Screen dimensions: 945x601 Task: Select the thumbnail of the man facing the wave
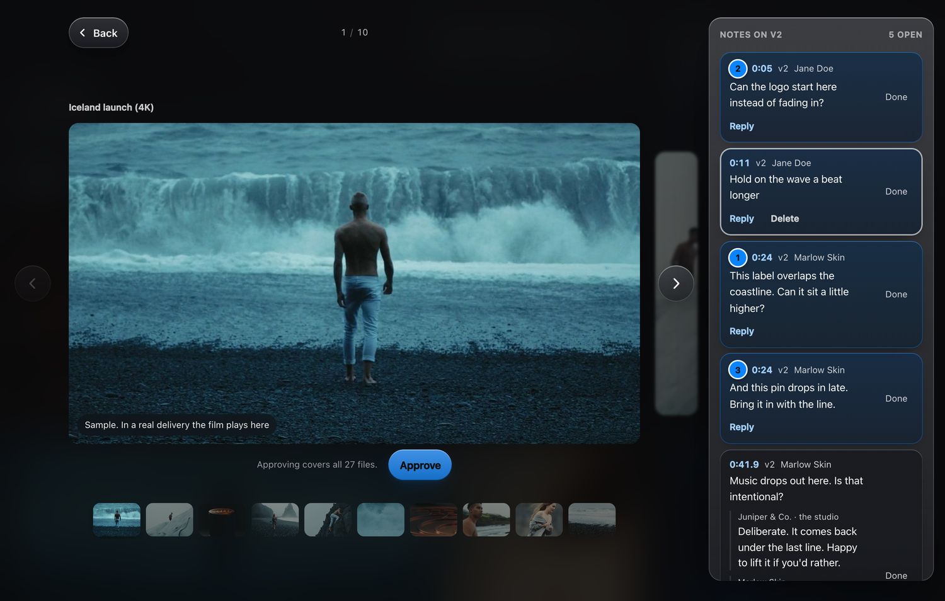click(x=117, y=520)
